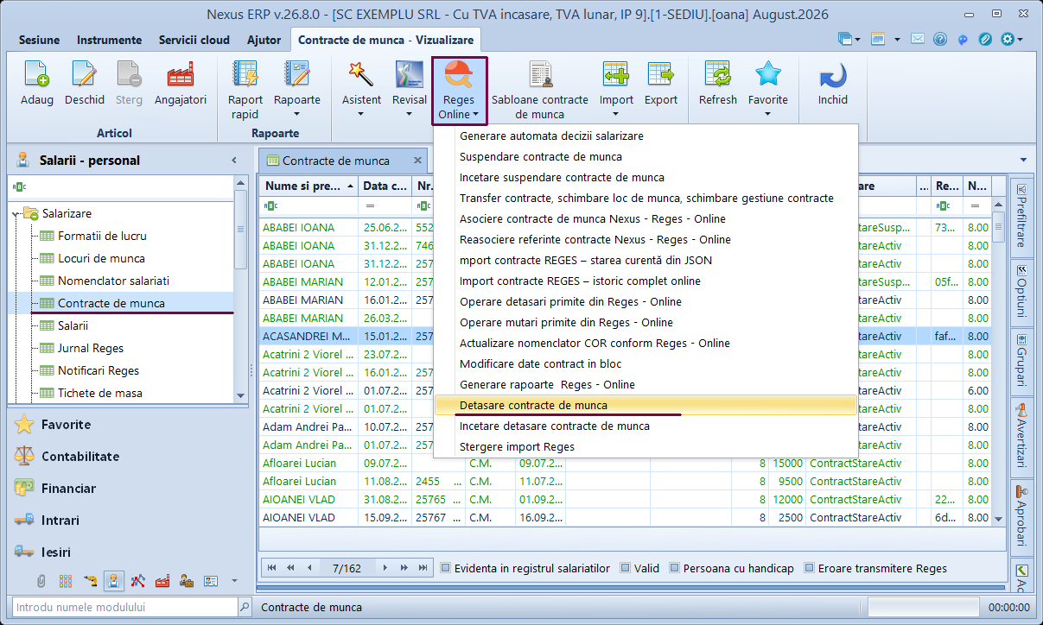
Task: Click the Adaug (add) icon
Action: pos(36,76)
